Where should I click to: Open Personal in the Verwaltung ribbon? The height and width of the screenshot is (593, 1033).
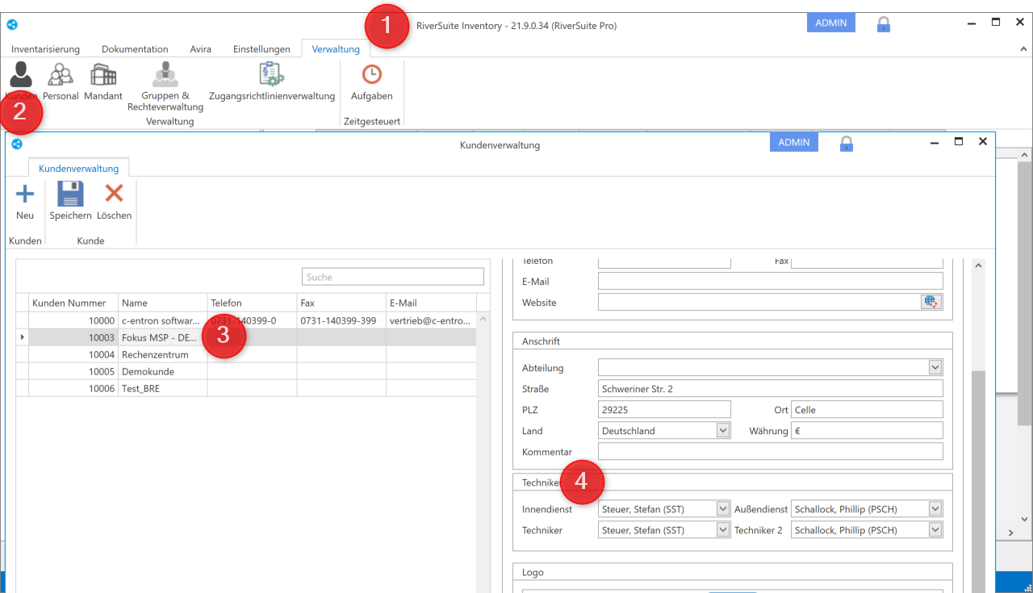pyautogui.click(x=61, y=82)
